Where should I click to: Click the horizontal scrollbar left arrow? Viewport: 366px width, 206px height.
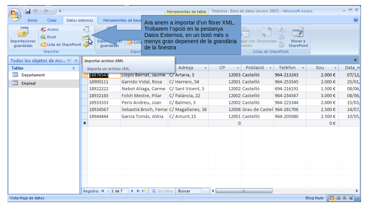[x=213, y=191]
